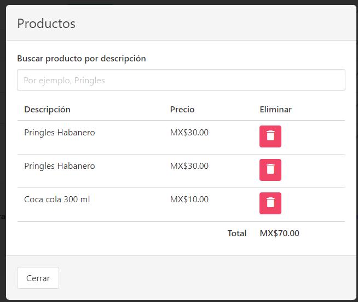Select the second Pringles Habanero description

click(x=60, y=166)
